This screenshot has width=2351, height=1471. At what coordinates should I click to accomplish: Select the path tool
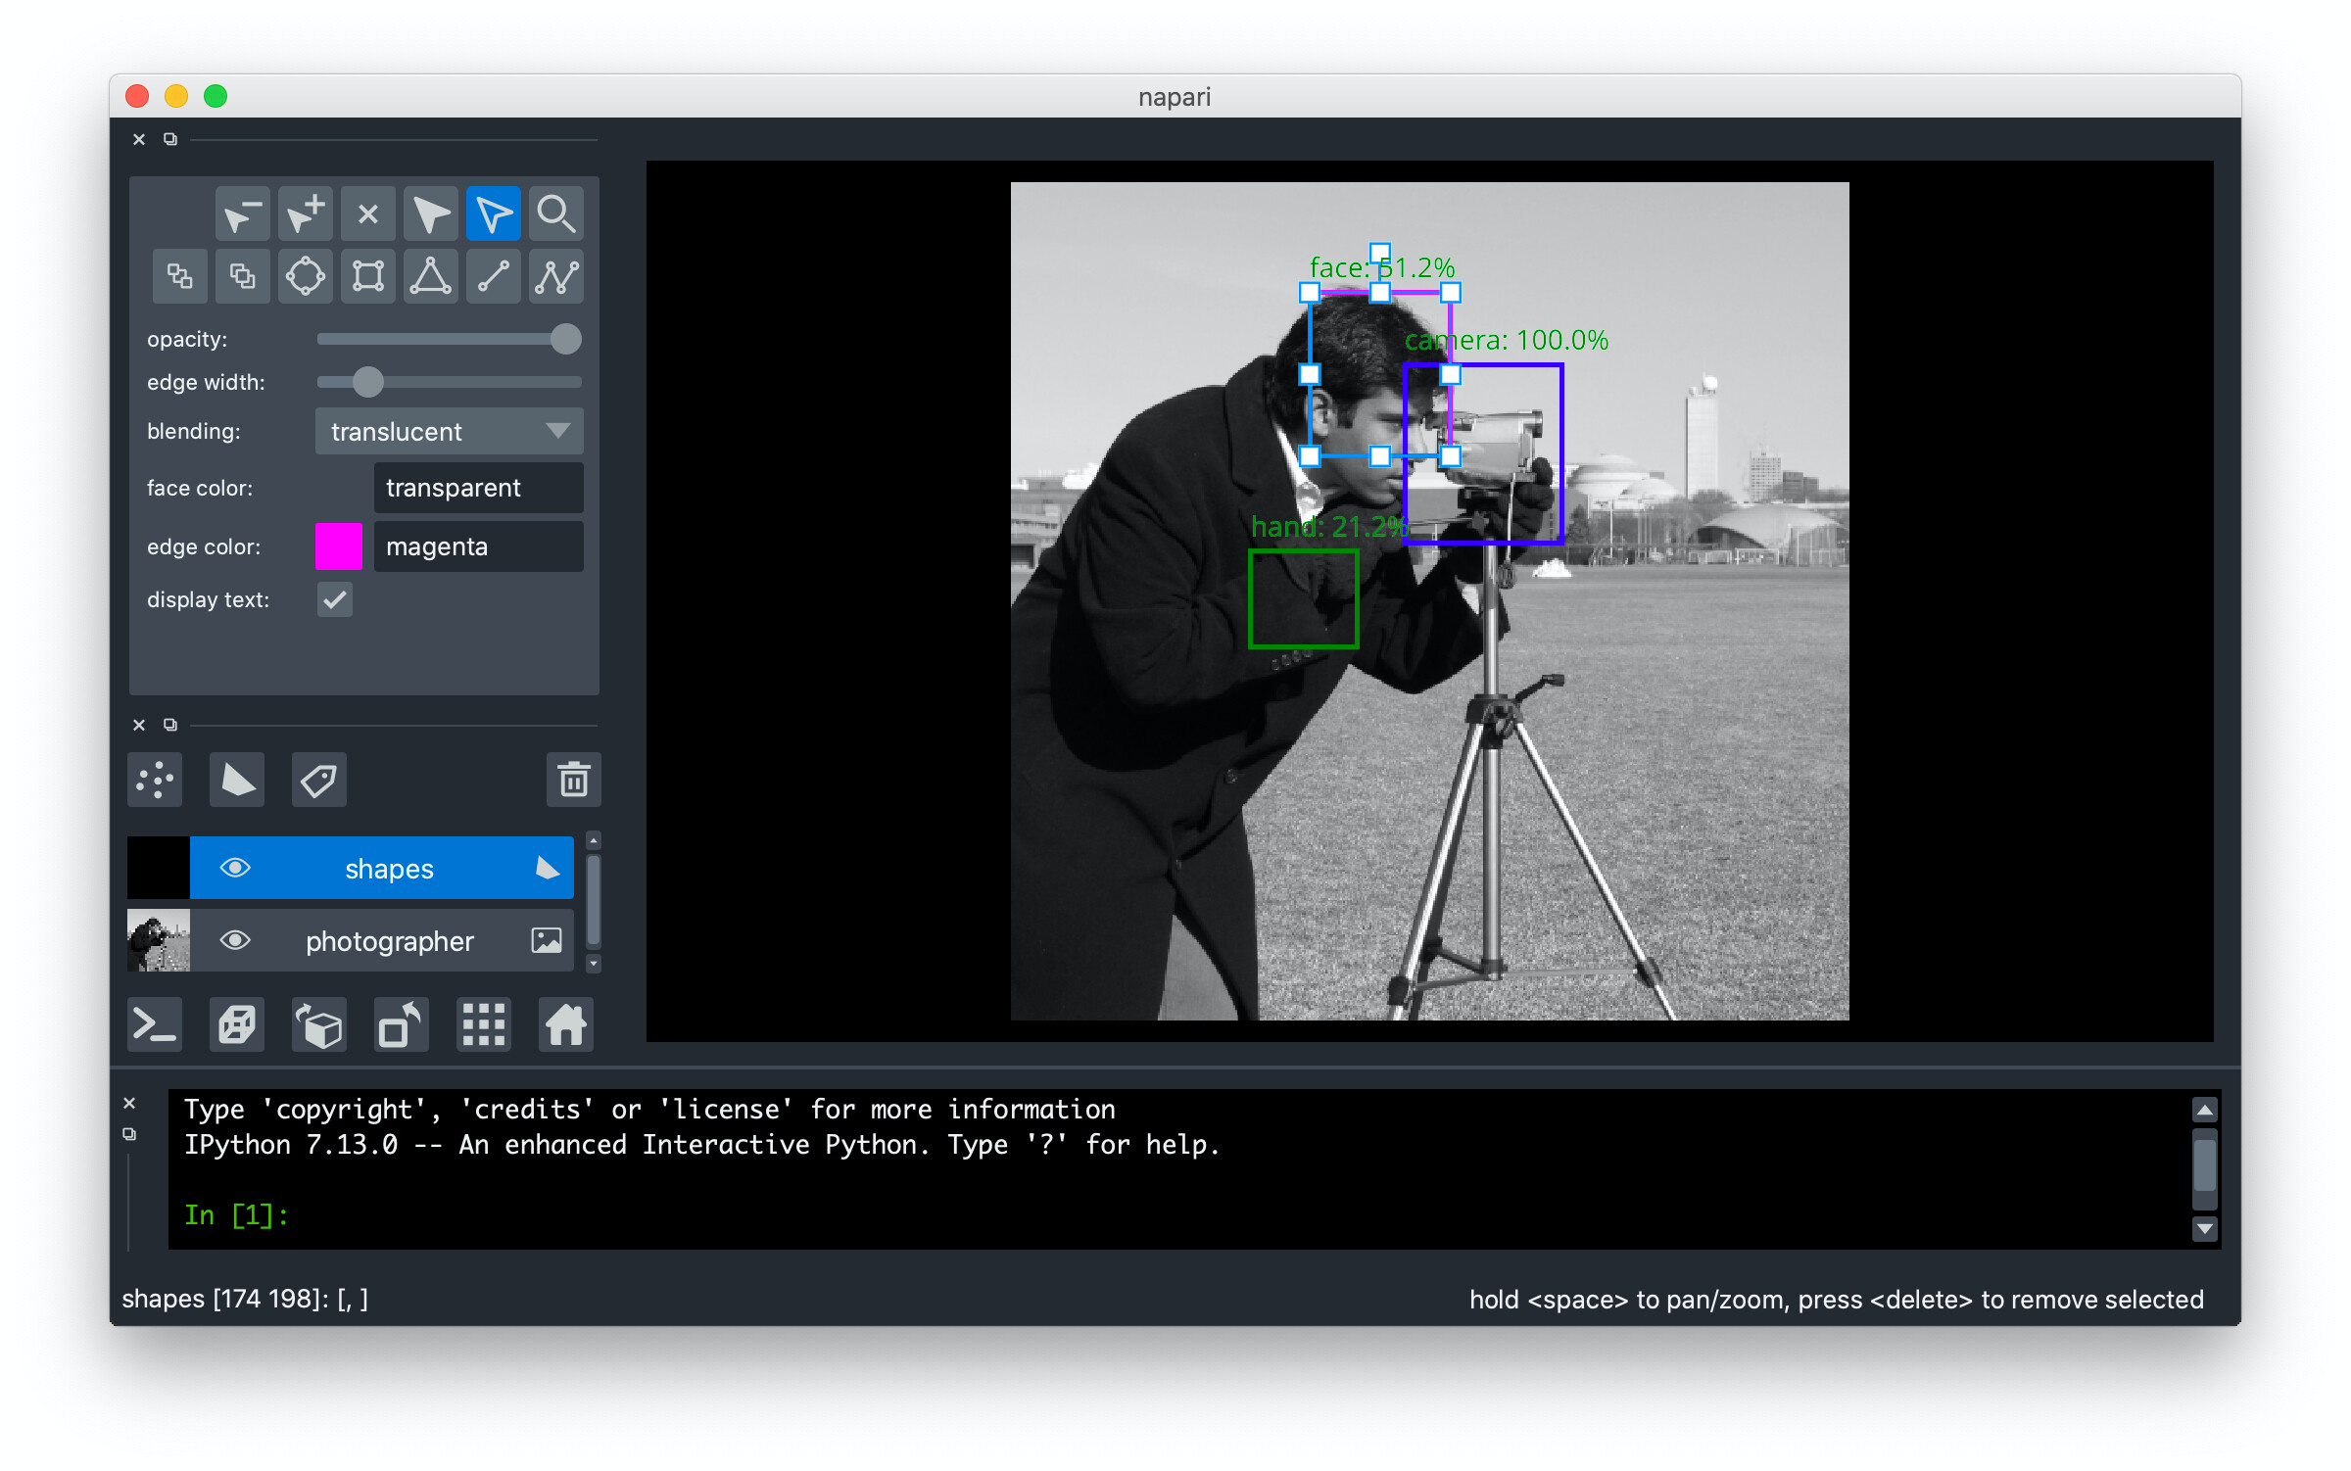(x=555, y=276)
